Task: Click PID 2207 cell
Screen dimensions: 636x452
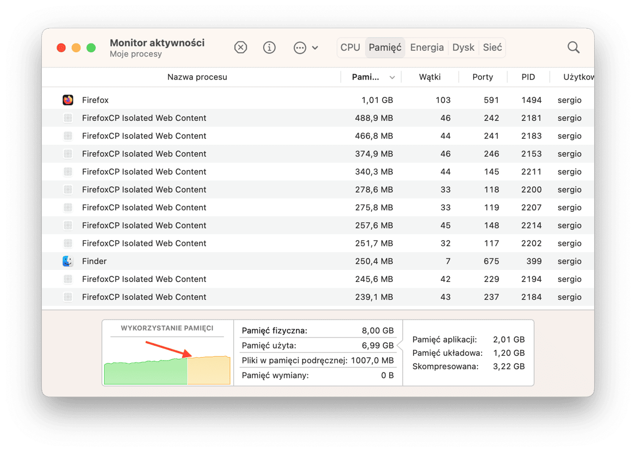Action: pyautogui.click(x=531, y=207)
